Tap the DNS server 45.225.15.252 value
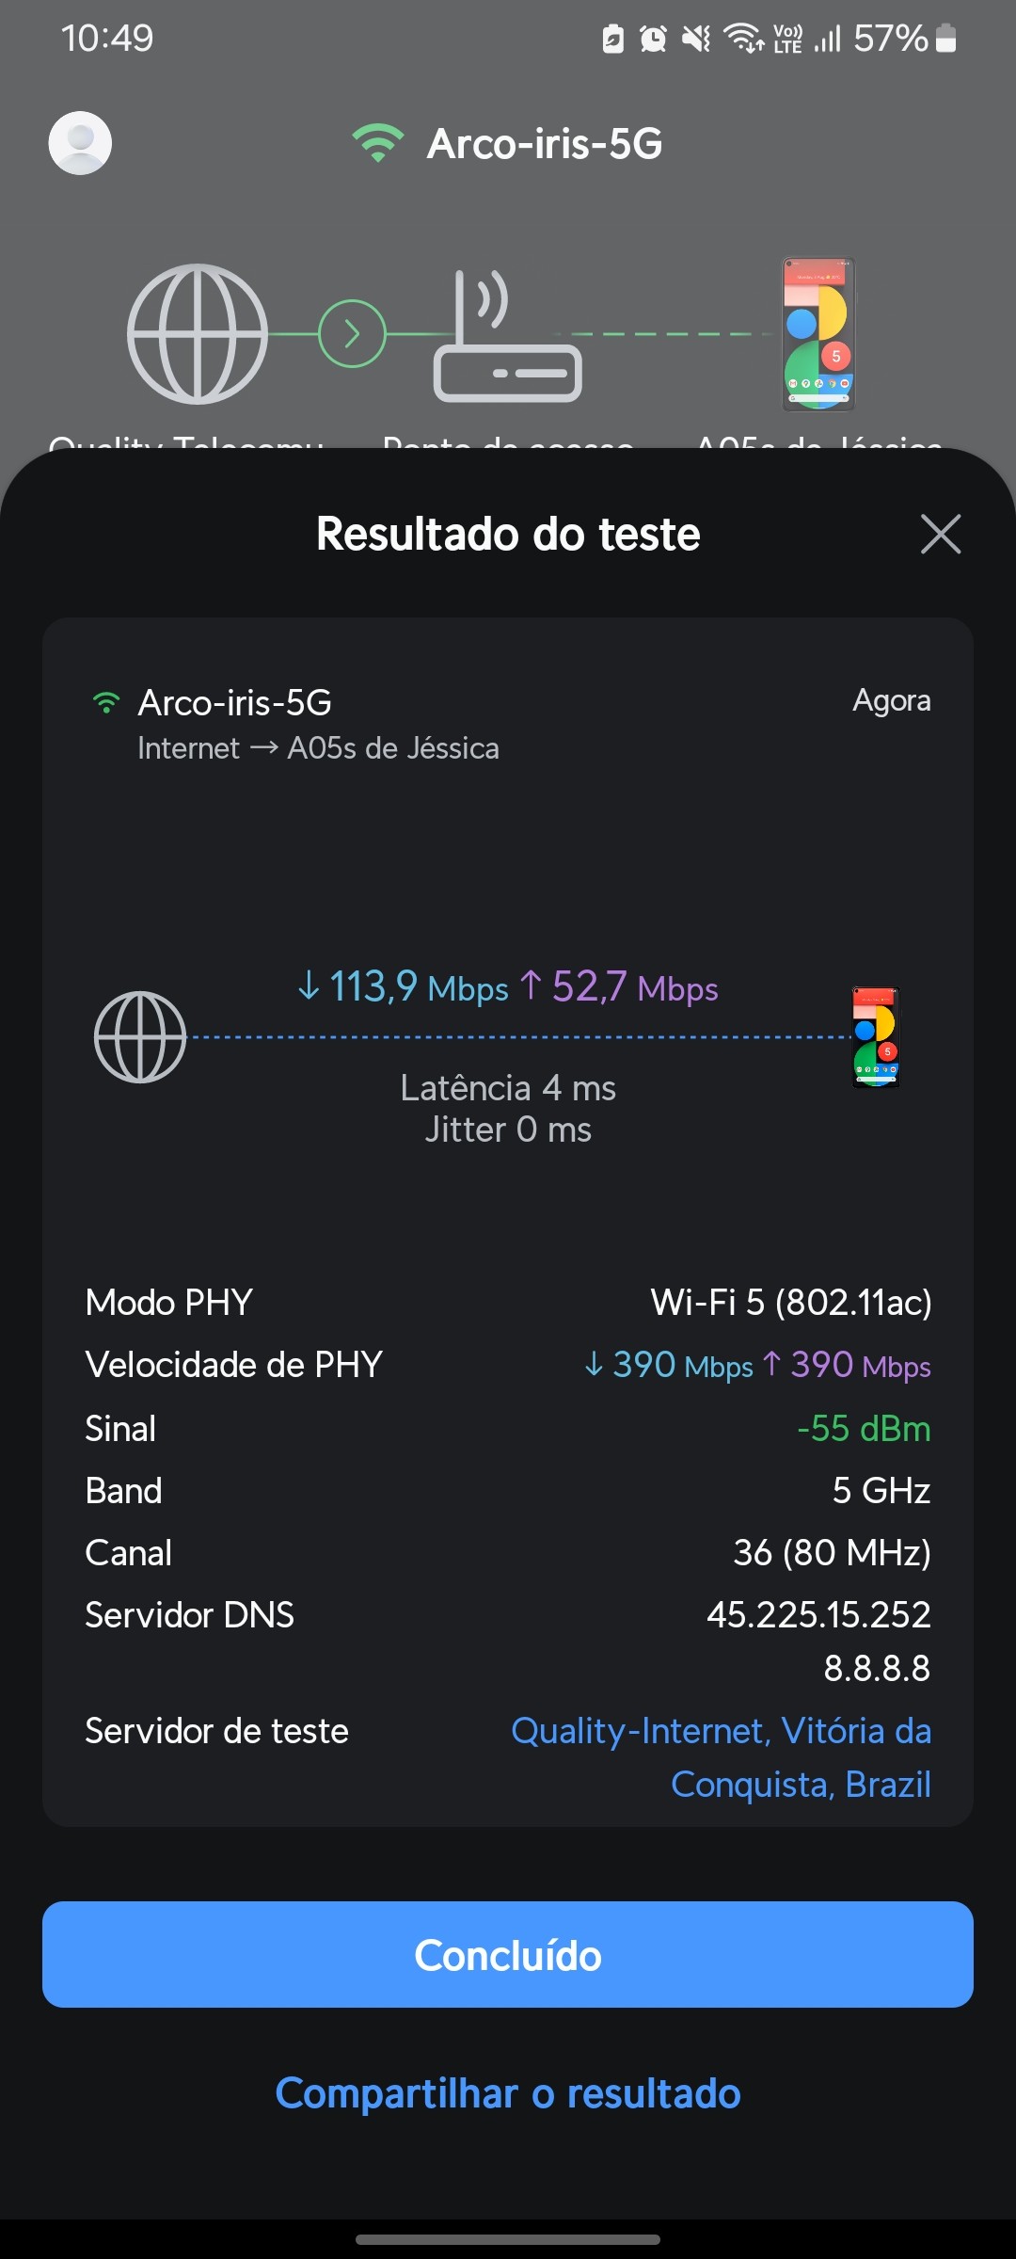The width and height of the screenshot is (1016, 2259). click(x=818, y=1614)
